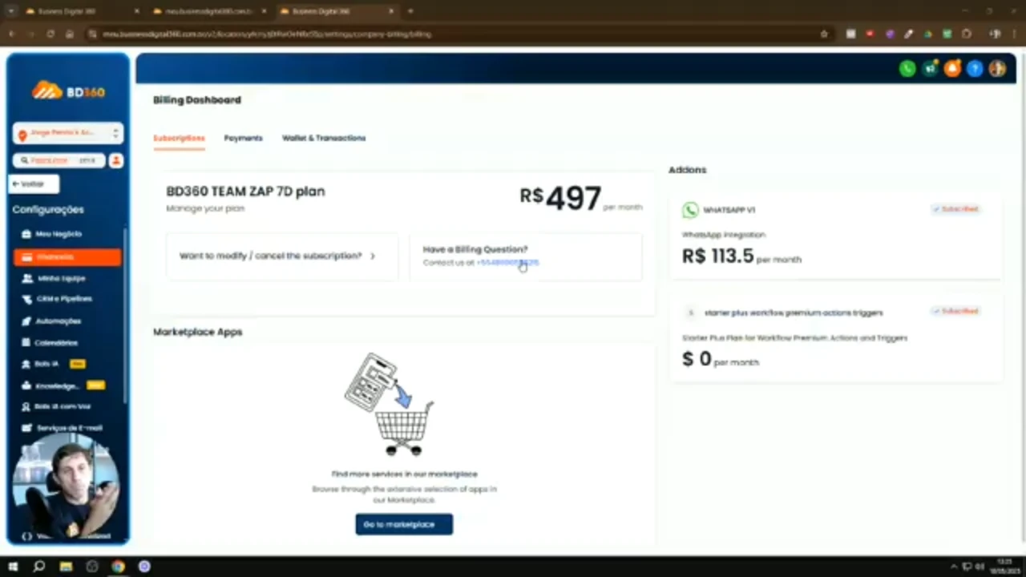Click the Voltar back button
This screenshot has width=1026, height=577.
click(34, 184)
